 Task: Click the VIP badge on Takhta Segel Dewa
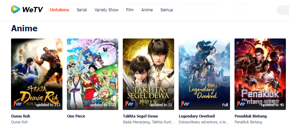click(130, 104)
